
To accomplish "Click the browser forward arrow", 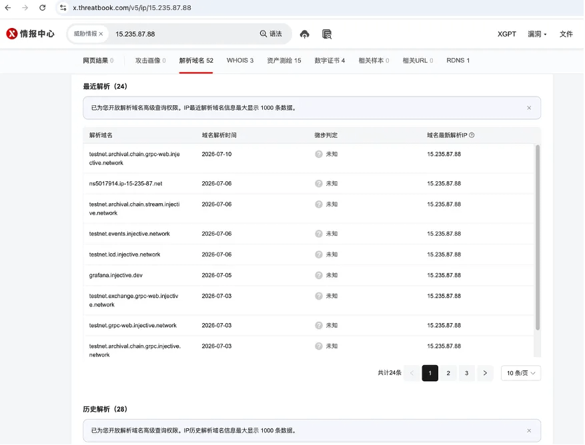I will tap(25, 7).
